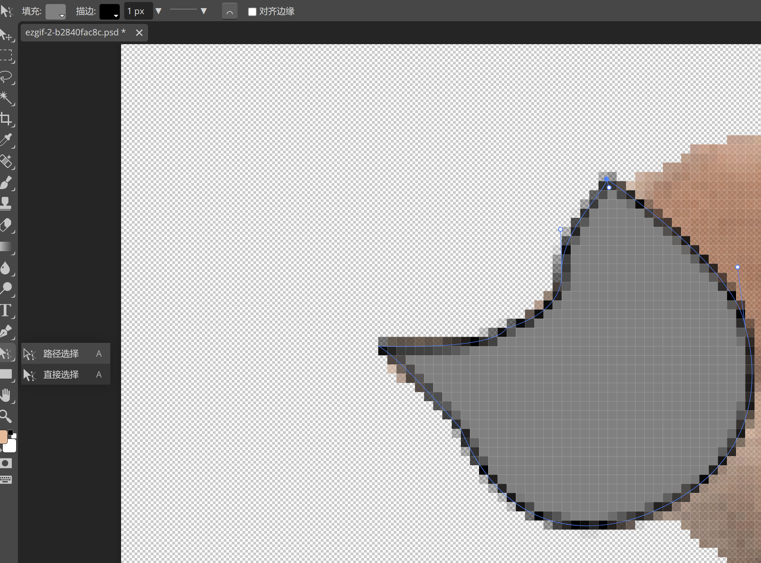The width and height of the screenshot is (761, 563).
Task: Select the Move tool
Action: pyautogui.click(x=7, y=34)
